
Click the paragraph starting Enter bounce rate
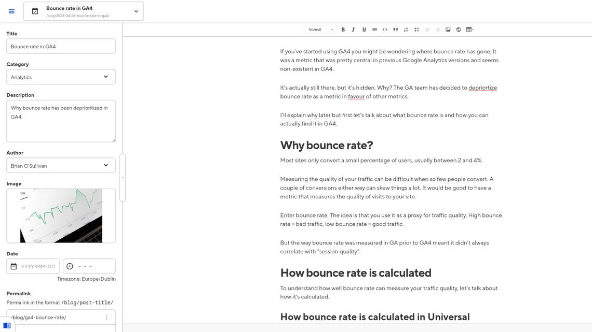(391, 220)
